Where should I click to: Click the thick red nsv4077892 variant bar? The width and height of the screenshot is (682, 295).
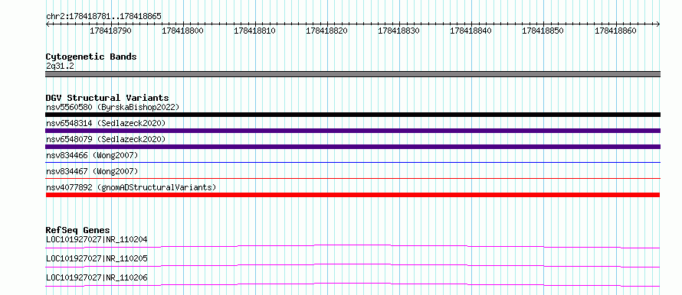[x=352, y=195]
